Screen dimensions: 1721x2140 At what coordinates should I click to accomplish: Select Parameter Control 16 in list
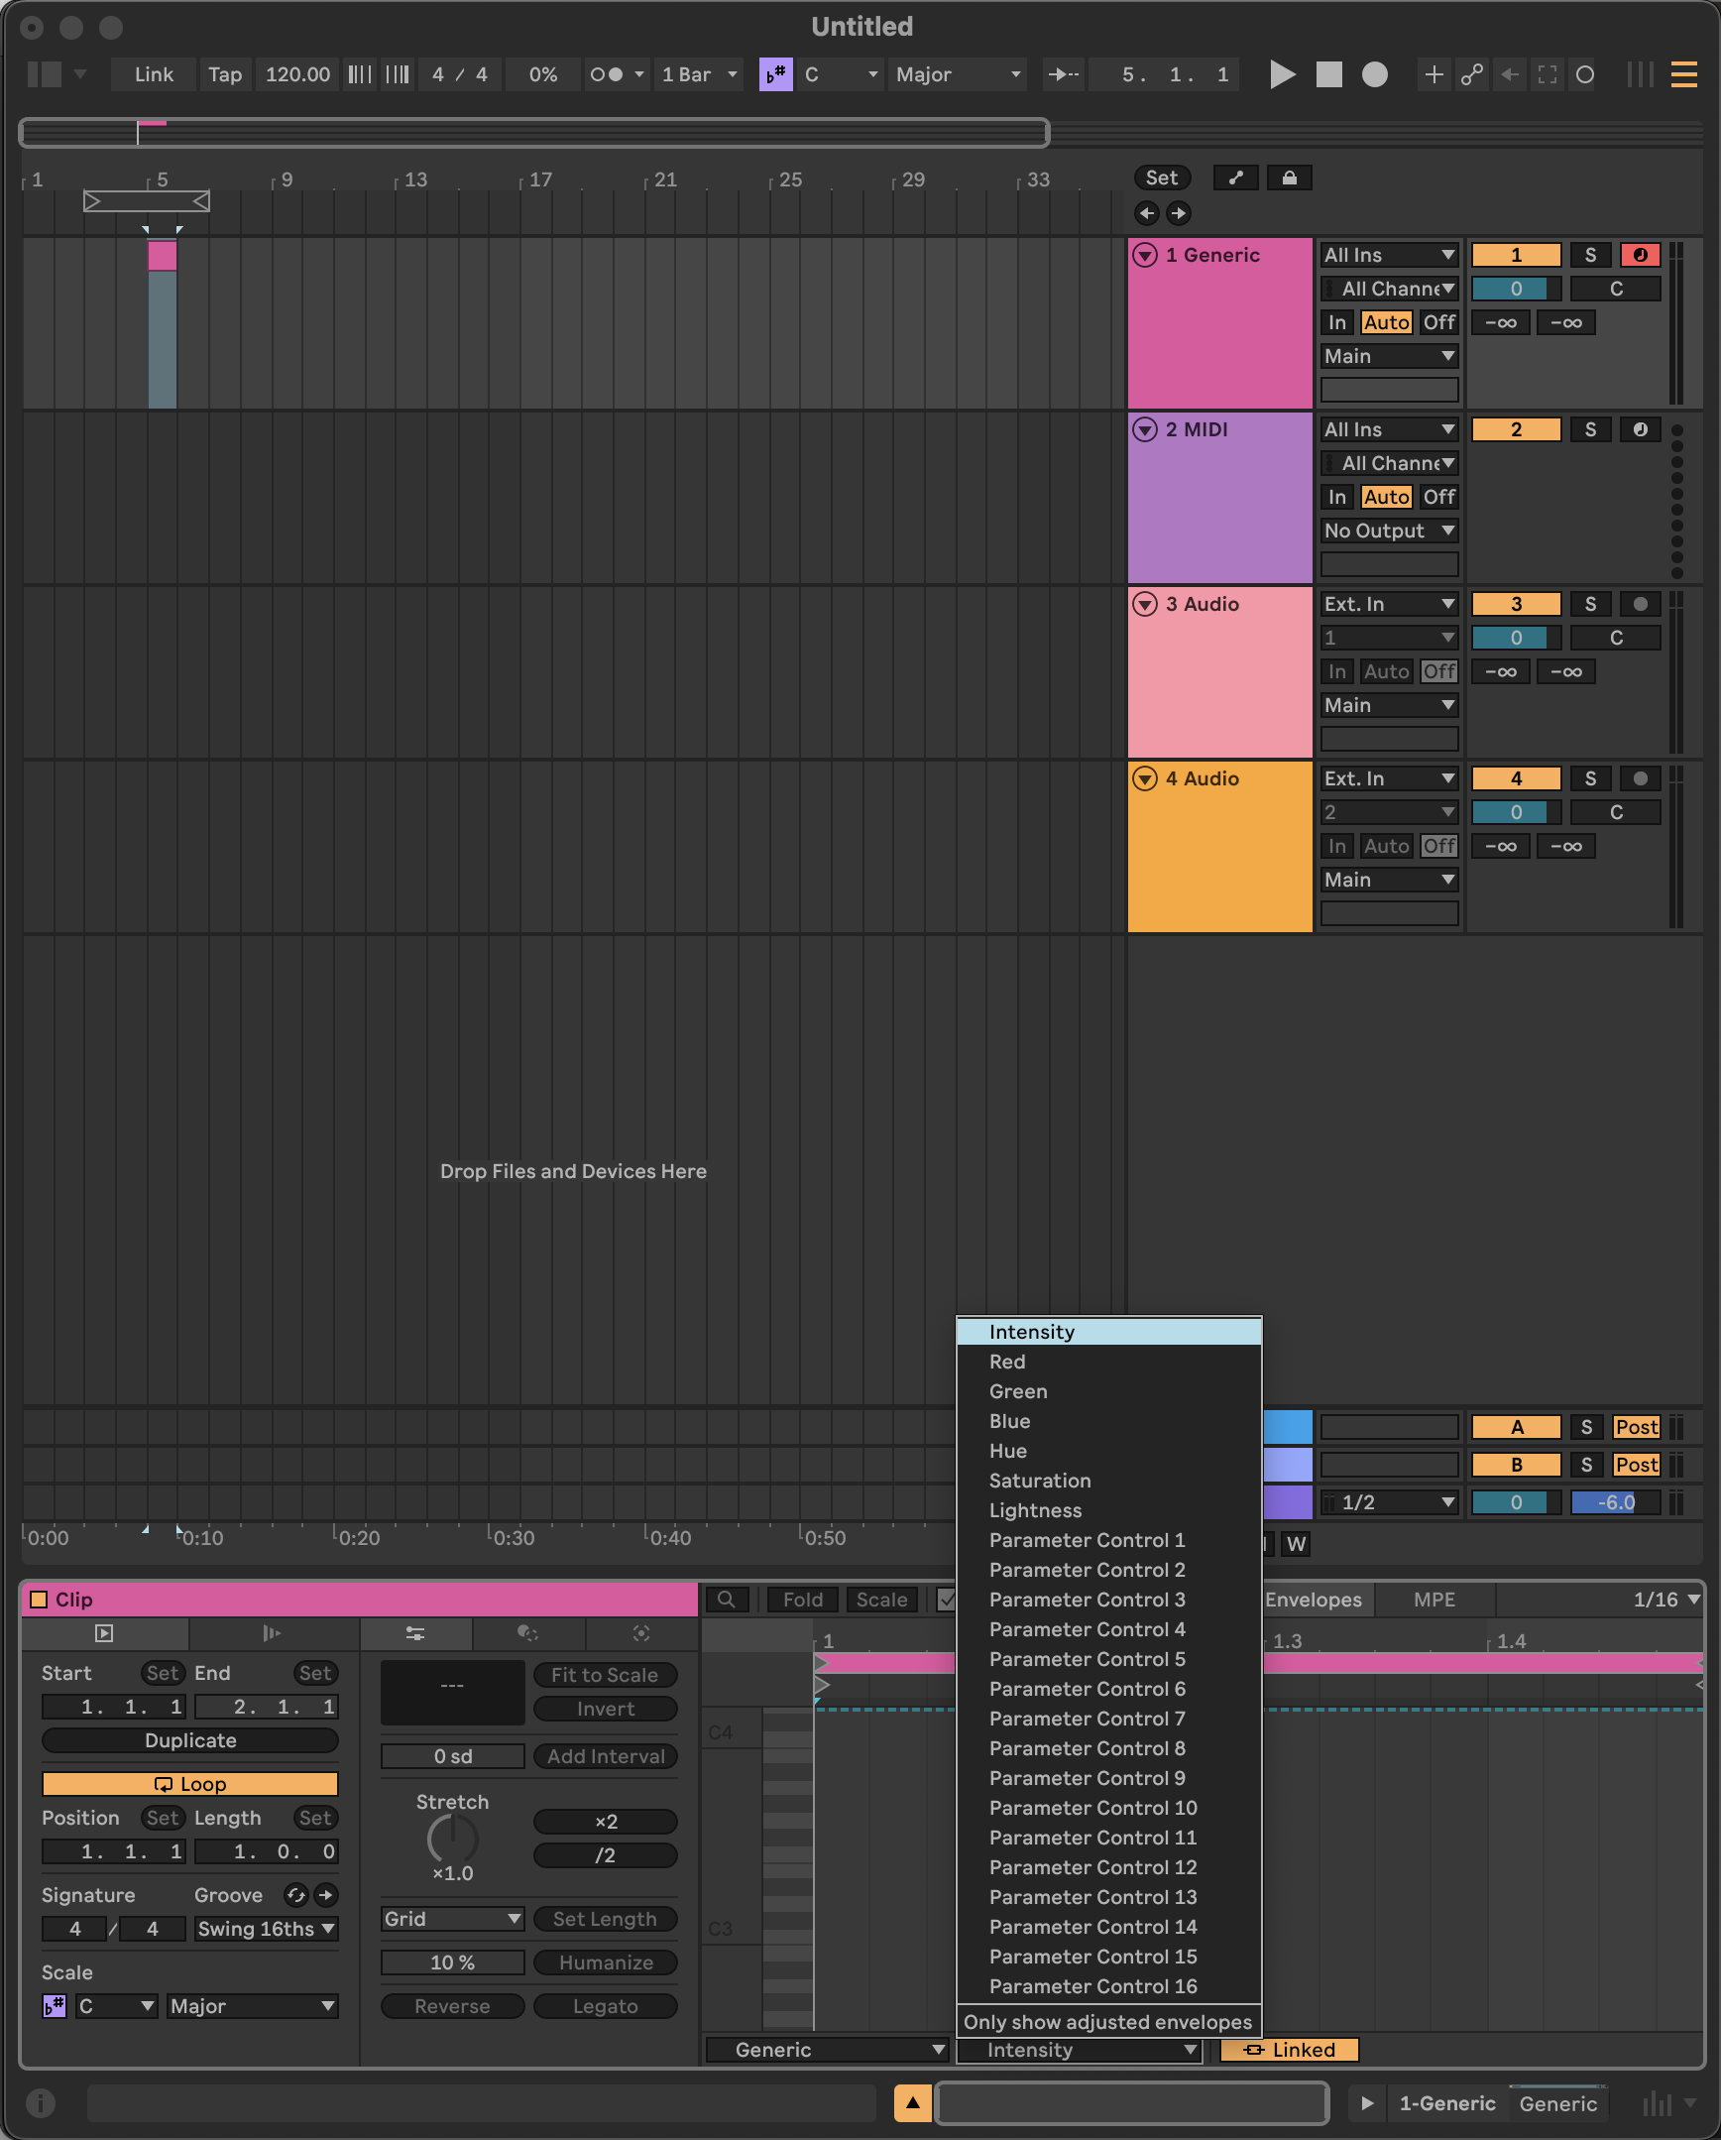(x=1108, y=1986)
